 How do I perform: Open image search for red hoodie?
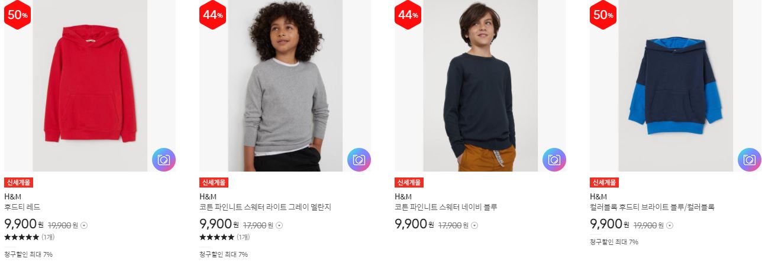(164, 160)
